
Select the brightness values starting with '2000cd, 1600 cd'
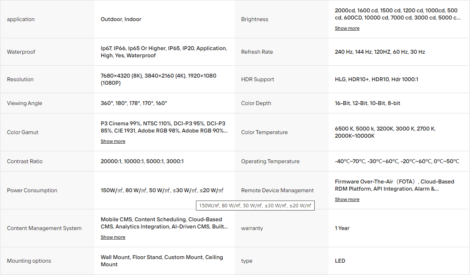click(398, 14)
